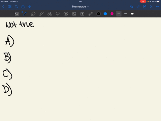Tap the handwritten B) label
Image resolution: width=161 pixels, height=121 pixels.
[7, 58]
